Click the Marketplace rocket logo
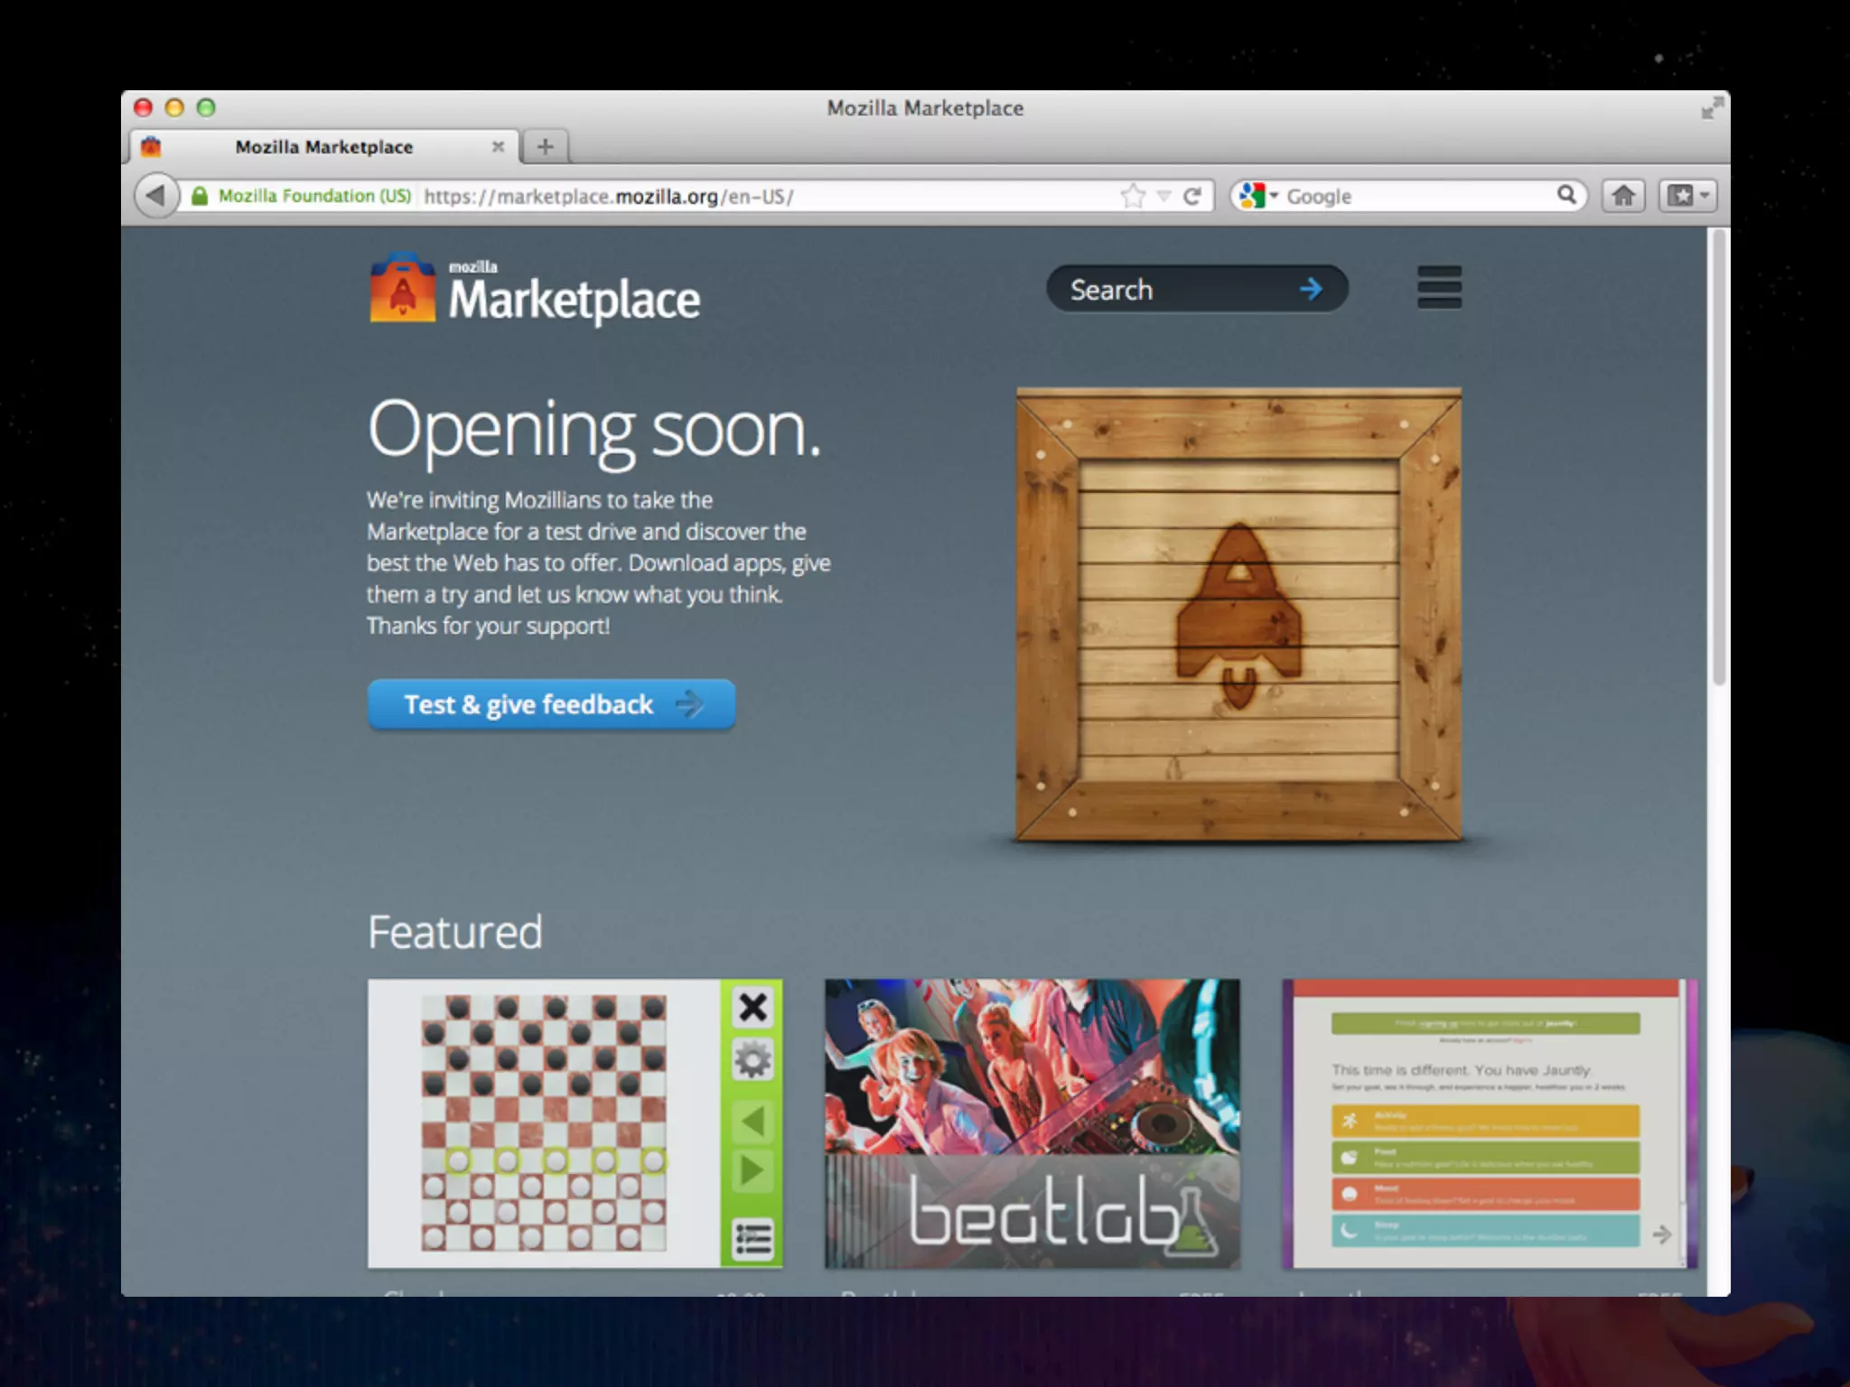 [403, 288]
